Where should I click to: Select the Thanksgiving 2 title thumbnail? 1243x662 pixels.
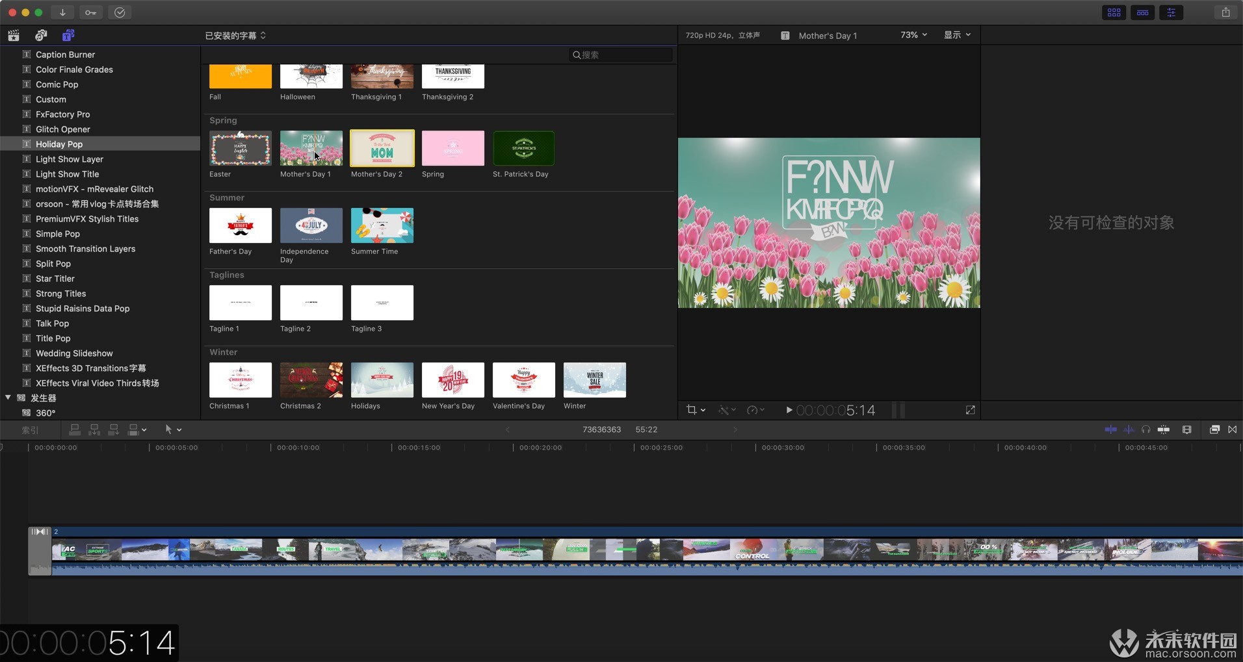(453, 77)
